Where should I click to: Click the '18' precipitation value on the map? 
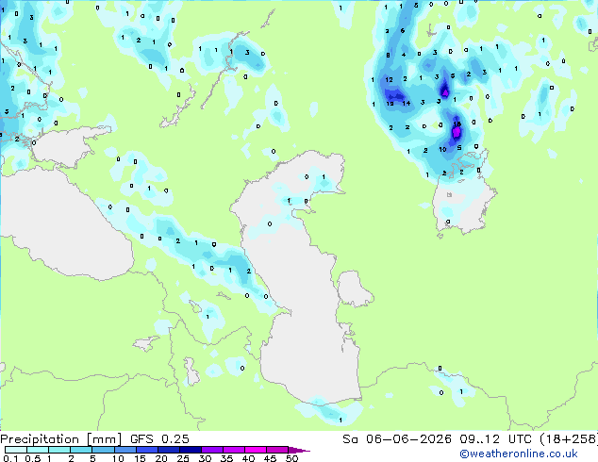[457, 124]
